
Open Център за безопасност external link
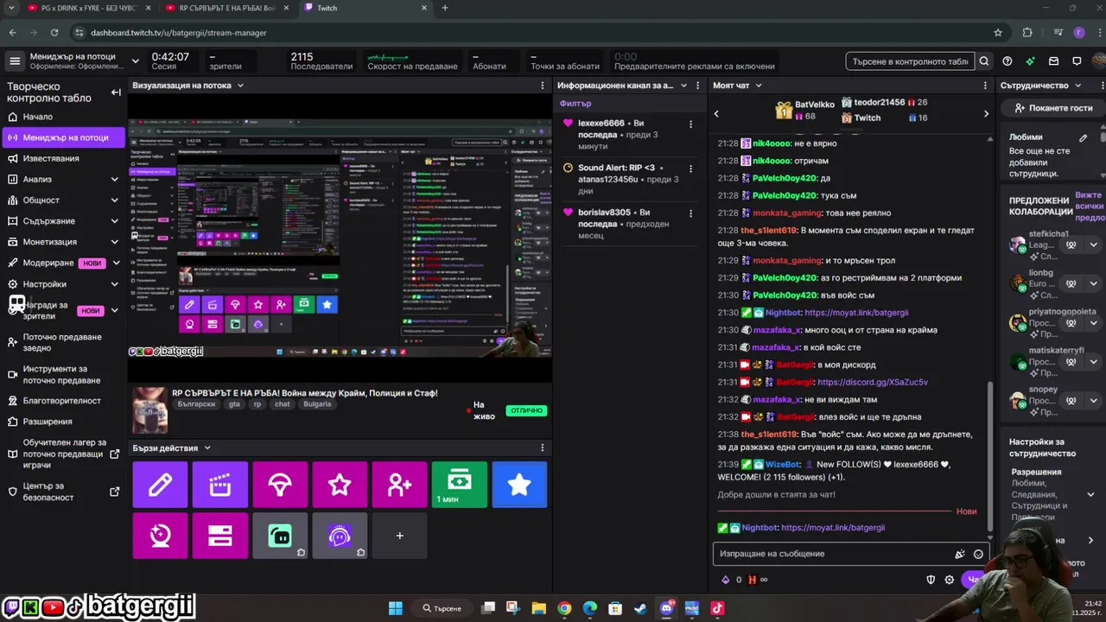[x=63, y=492]
